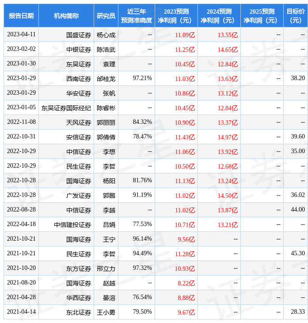Click researcher name 邰桂龙
The height and width of the screenshot is (323, 308).
(106, 79)
